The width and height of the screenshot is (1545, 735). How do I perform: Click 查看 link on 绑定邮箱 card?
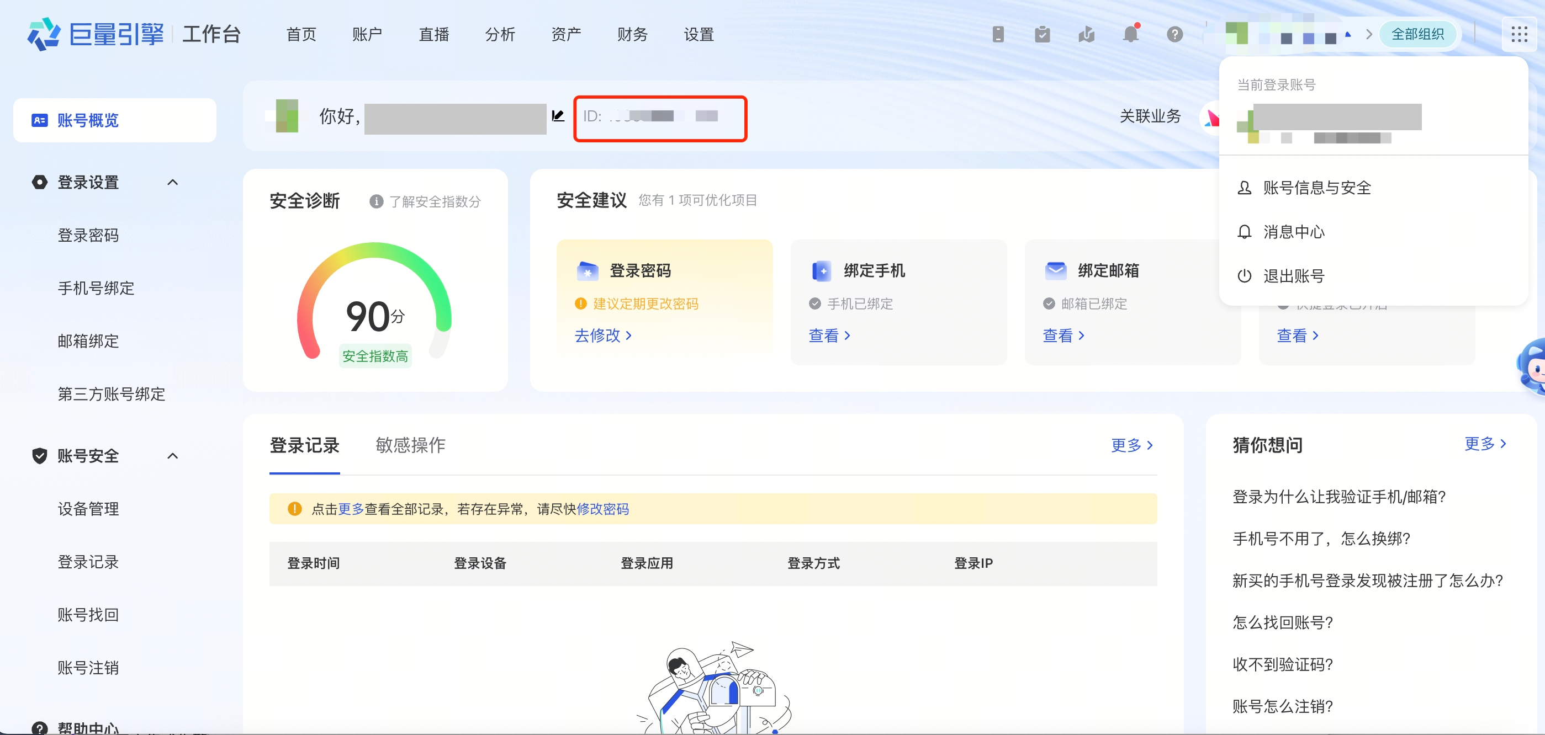(x=1063, y=335)
